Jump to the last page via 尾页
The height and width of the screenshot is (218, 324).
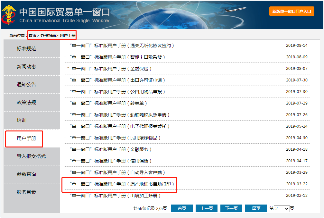click(x=256, y=208)
